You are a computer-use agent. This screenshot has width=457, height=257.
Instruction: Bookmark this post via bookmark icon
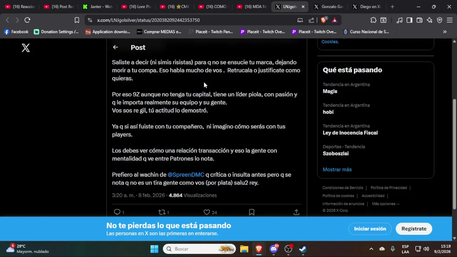252,212
